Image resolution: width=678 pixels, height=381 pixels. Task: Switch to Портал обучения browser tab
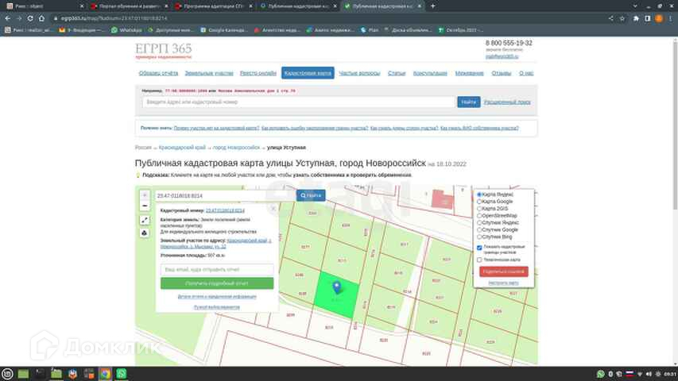pos(130,6)
